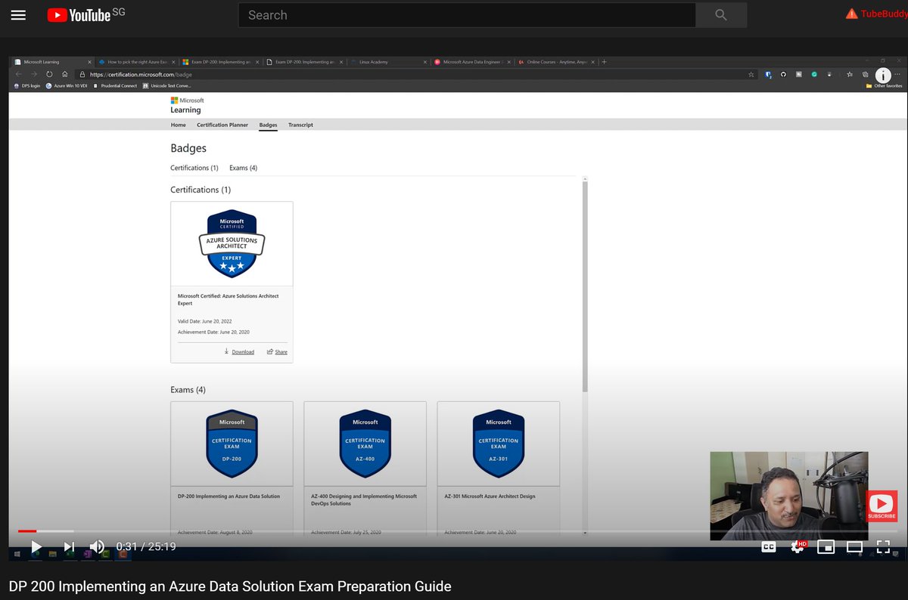
Task: Open the Other favorites folder
Action: (x=884, y=85)
